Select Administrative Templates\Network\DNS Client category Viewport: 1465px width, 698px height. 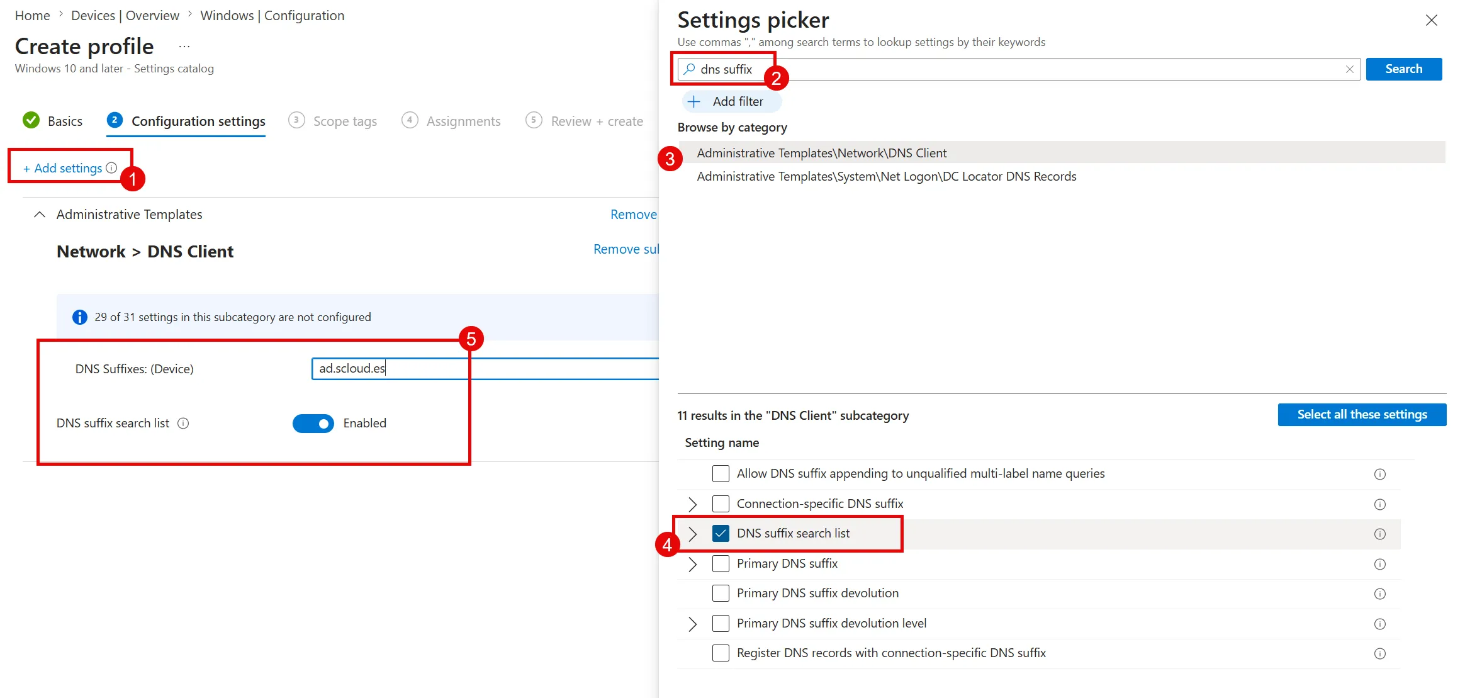[1062, 153]
